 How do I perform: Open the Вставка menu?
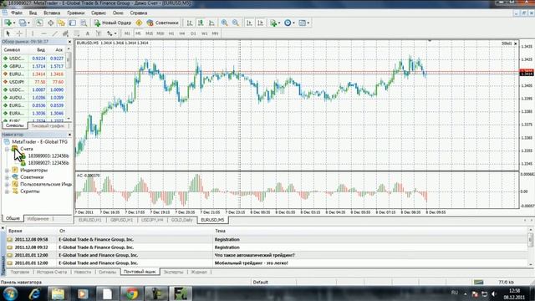tap(52, 13)
